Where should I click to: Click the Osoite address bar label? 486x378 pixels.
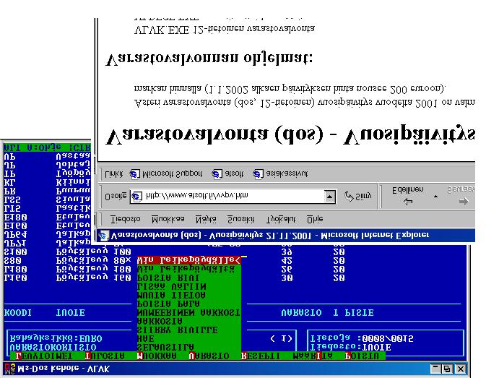click(116, 197)
